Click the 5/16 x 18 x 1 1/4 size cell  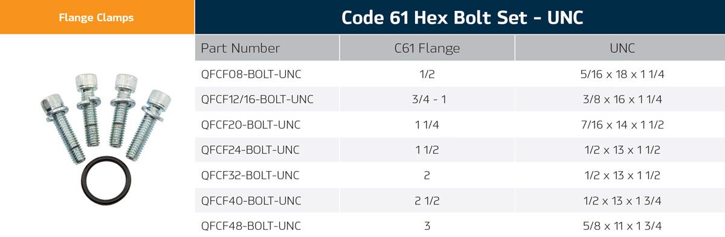[620, 74]
